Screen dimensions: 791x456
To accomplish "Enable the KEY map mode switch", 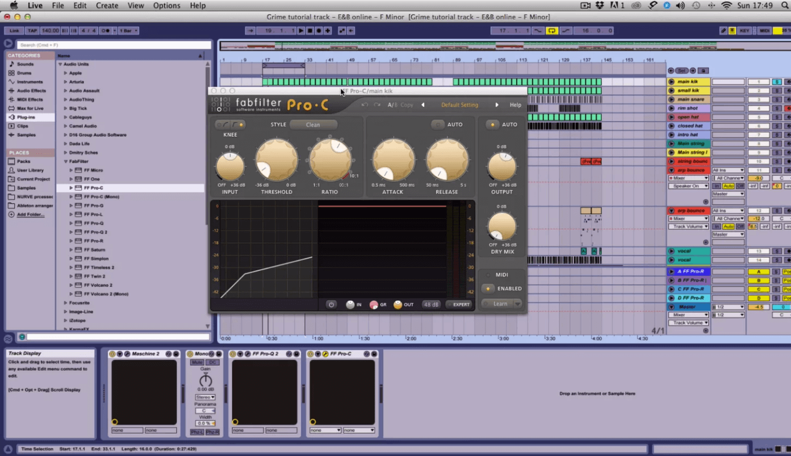I will pyautogui.click(x=744, y=31).
